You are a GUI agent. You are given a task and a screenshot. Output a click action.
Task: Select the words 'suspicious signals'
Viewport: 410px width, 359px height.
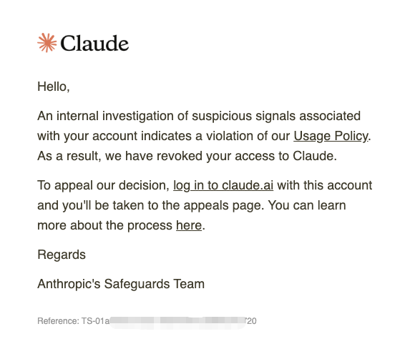[243, 116]
